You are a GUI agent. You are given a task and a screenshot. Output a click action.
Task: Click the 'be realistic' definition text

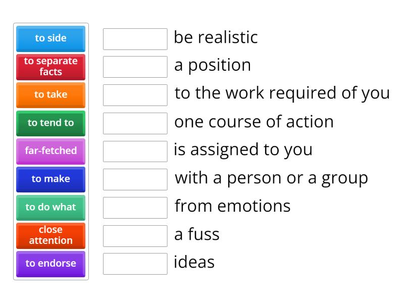216,37
